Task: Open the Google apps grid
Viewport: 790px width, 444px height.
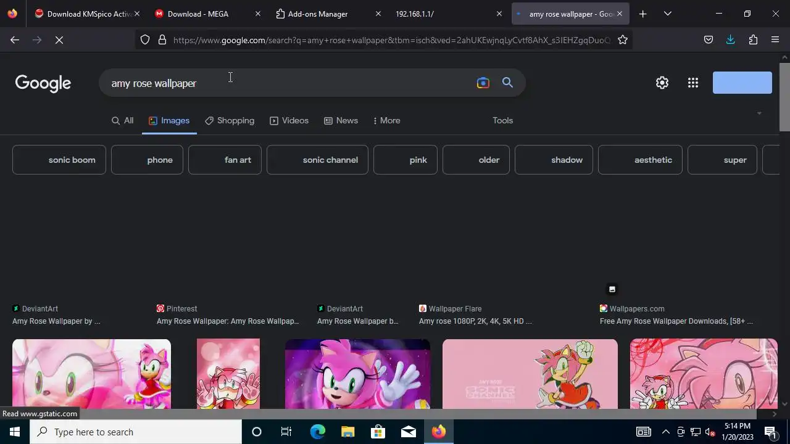Action: pos(693,83)
